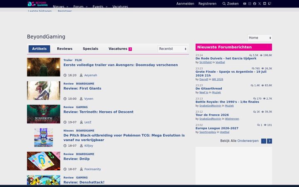Open the Wielrennen forum category
Screen dimensions: 299x187
click(x=232, y=119)
